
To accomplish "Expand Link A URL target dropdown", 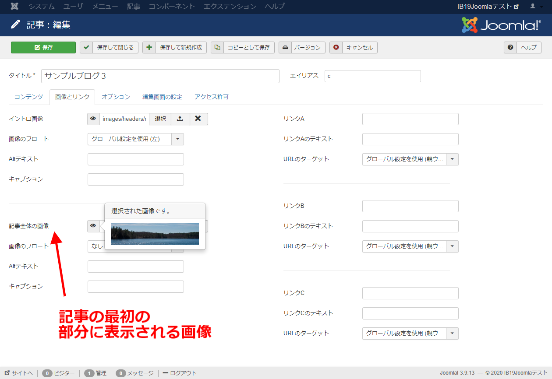I will point(410,159).
